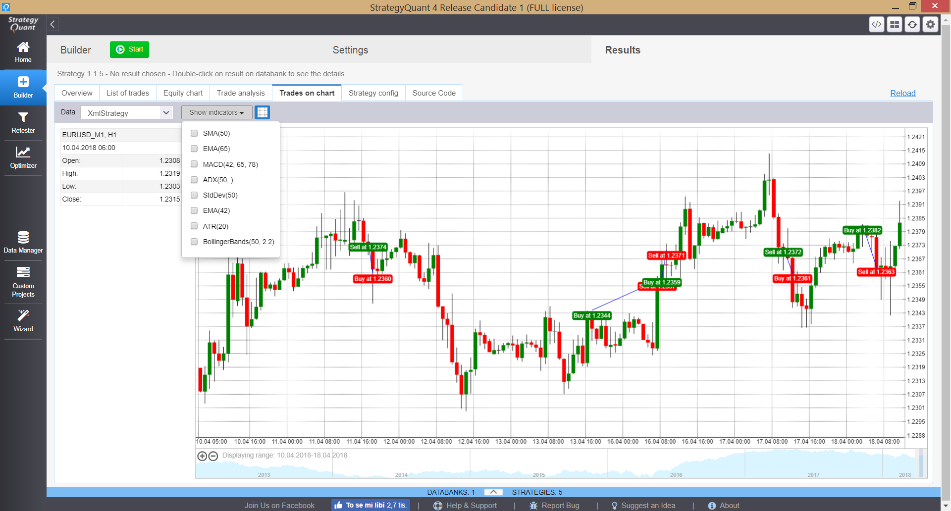Check the MACD(42, 65, 78) indicator
The width and height of the screenshot is (951, 511).
(194, 164)
